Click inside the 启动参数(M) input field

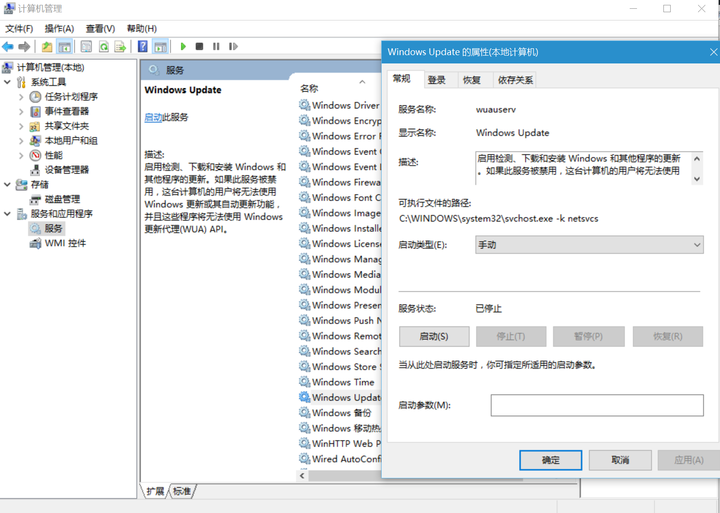pos(597,405)
